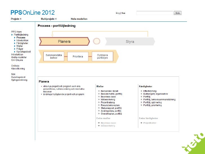
Task: Open Klassificering in sidebar
Action: pos(18,69)
